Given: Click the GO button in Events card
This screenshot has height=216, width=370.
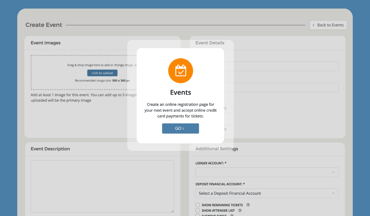Looking at the screenshot, I should pyautogui.click(x=180, y=128).
